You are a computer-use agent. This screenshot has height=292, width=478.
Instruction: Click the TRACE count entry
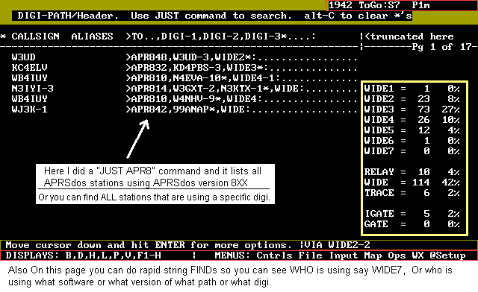412,193
